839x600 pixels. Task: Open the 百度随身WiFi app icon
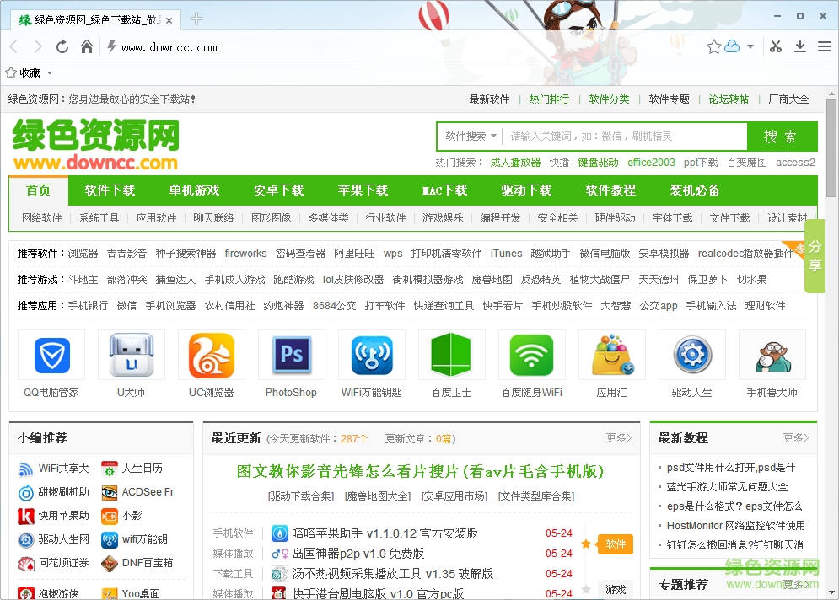pyautogui.click(x=532, y=355)
